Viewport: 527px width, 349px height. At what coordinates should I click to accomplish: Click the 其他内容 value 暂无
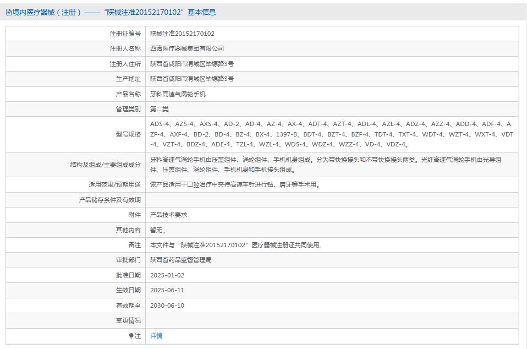(x=158, y=230)
